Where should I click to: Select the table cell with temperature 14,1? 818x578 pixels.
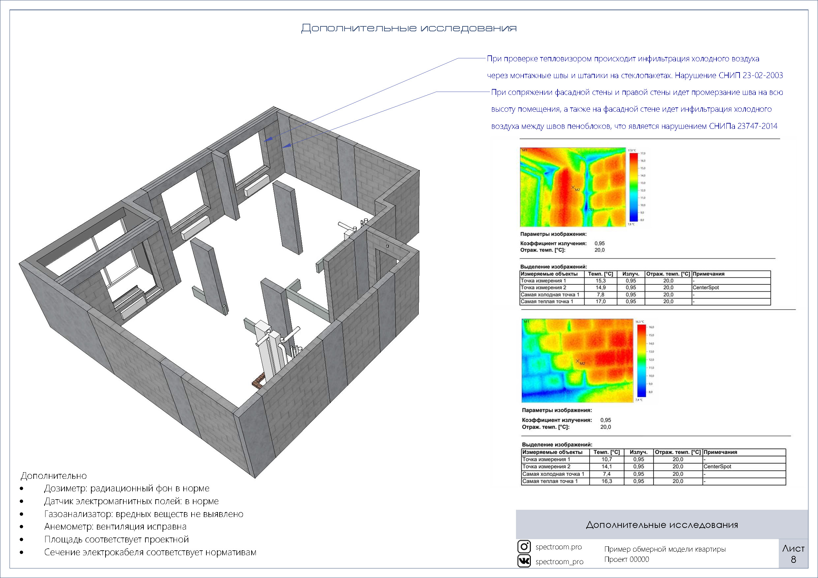click(607, 467)
